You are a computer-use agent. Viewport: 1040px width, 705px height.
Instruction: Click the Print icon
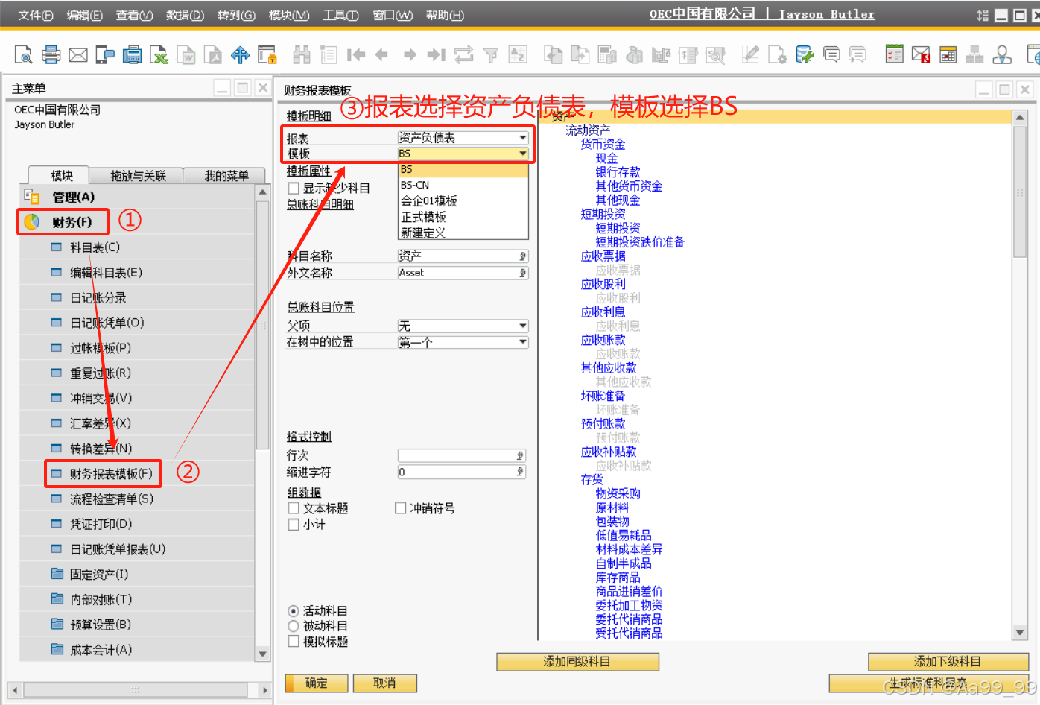tap(51, 54)
